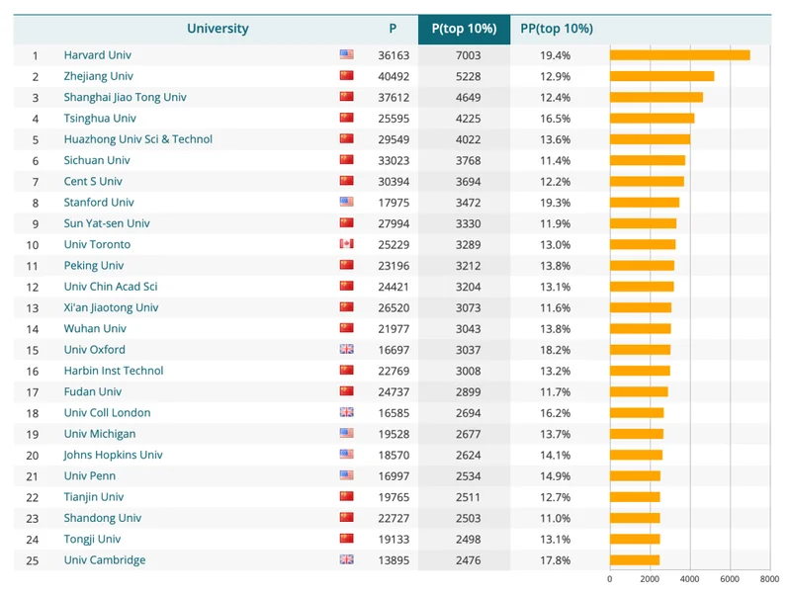Open the Univ Coll London link

[x=107, y=413]
